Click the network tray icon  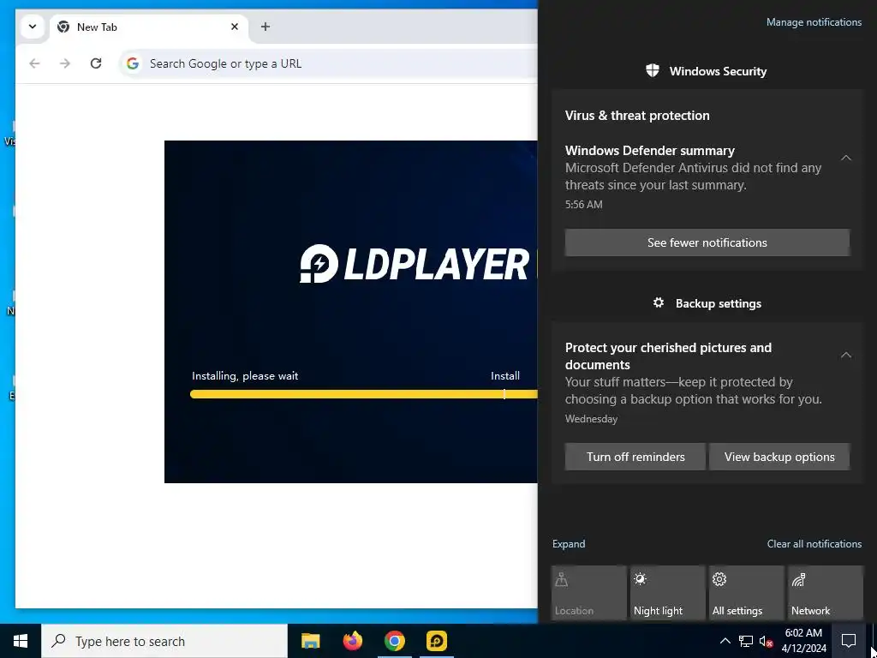pos(746,641)
